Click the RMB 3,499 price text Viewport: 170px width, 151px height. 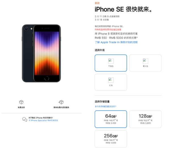111,123
